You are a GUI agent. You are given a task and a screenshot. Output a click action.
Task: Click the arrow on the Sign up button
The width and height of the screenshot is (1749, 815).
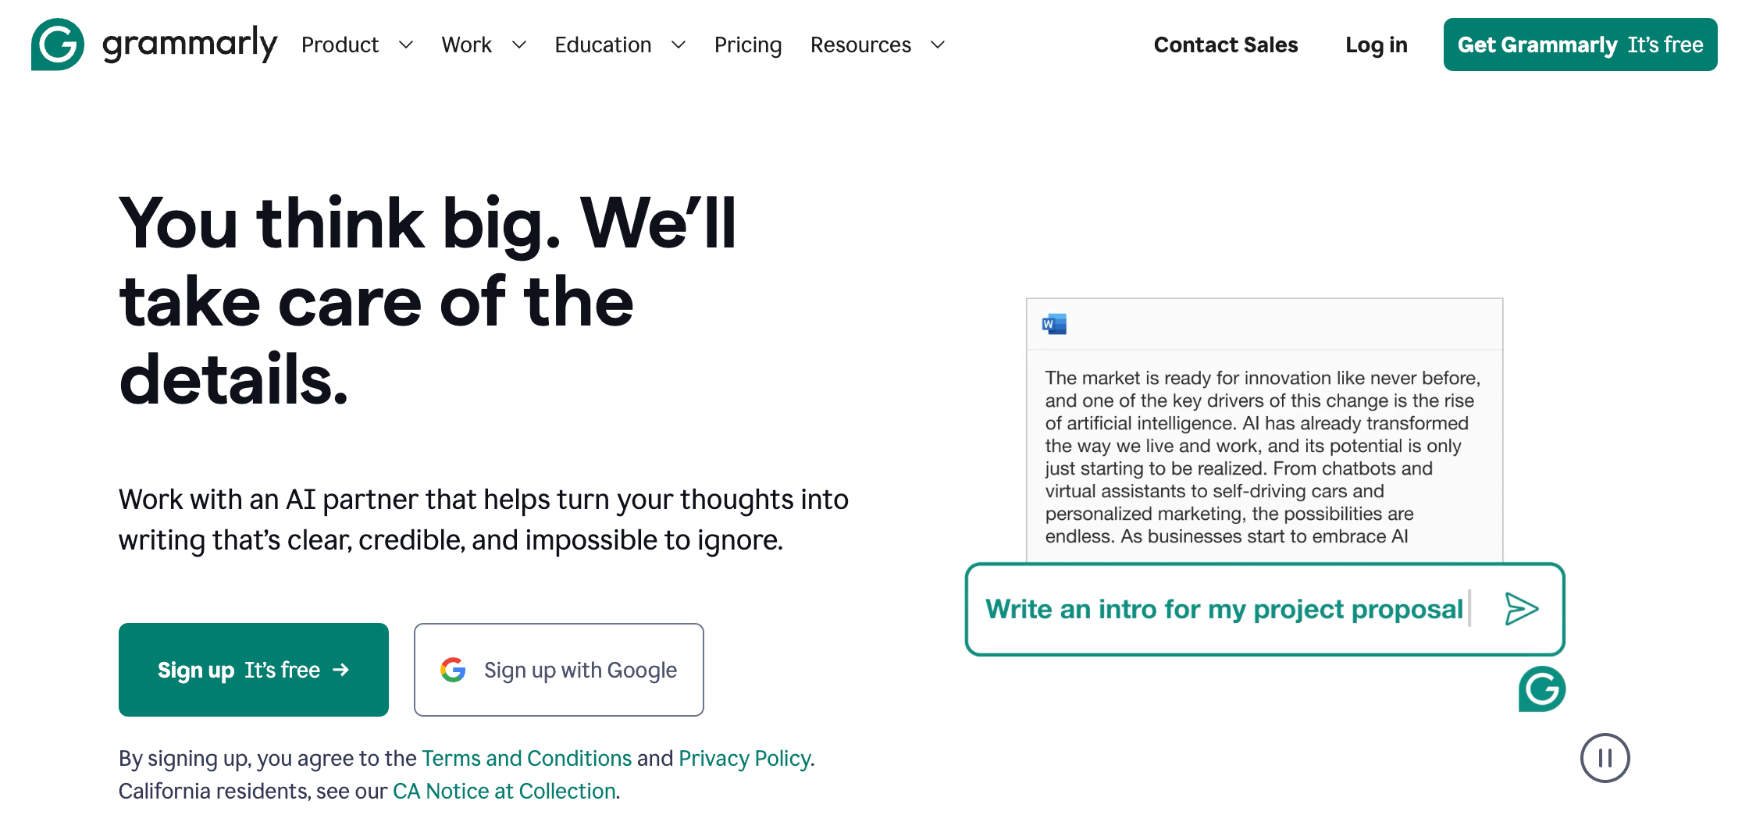[x=340, y=670]
